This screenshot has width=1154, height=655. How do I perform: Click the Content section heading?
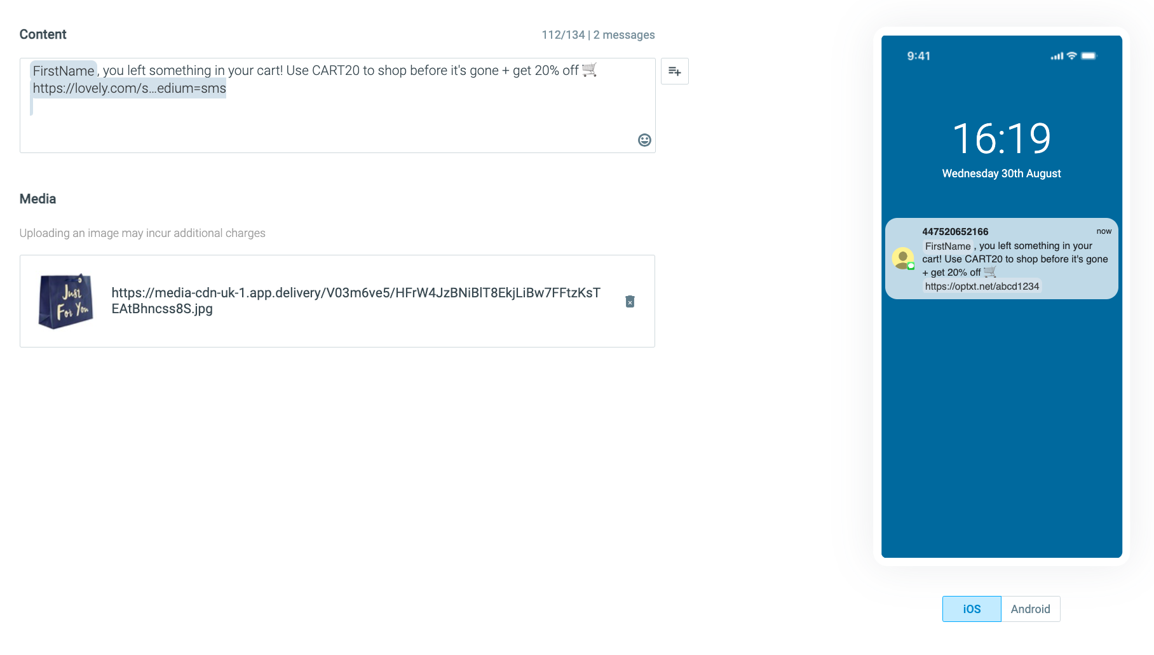(43, 34)
